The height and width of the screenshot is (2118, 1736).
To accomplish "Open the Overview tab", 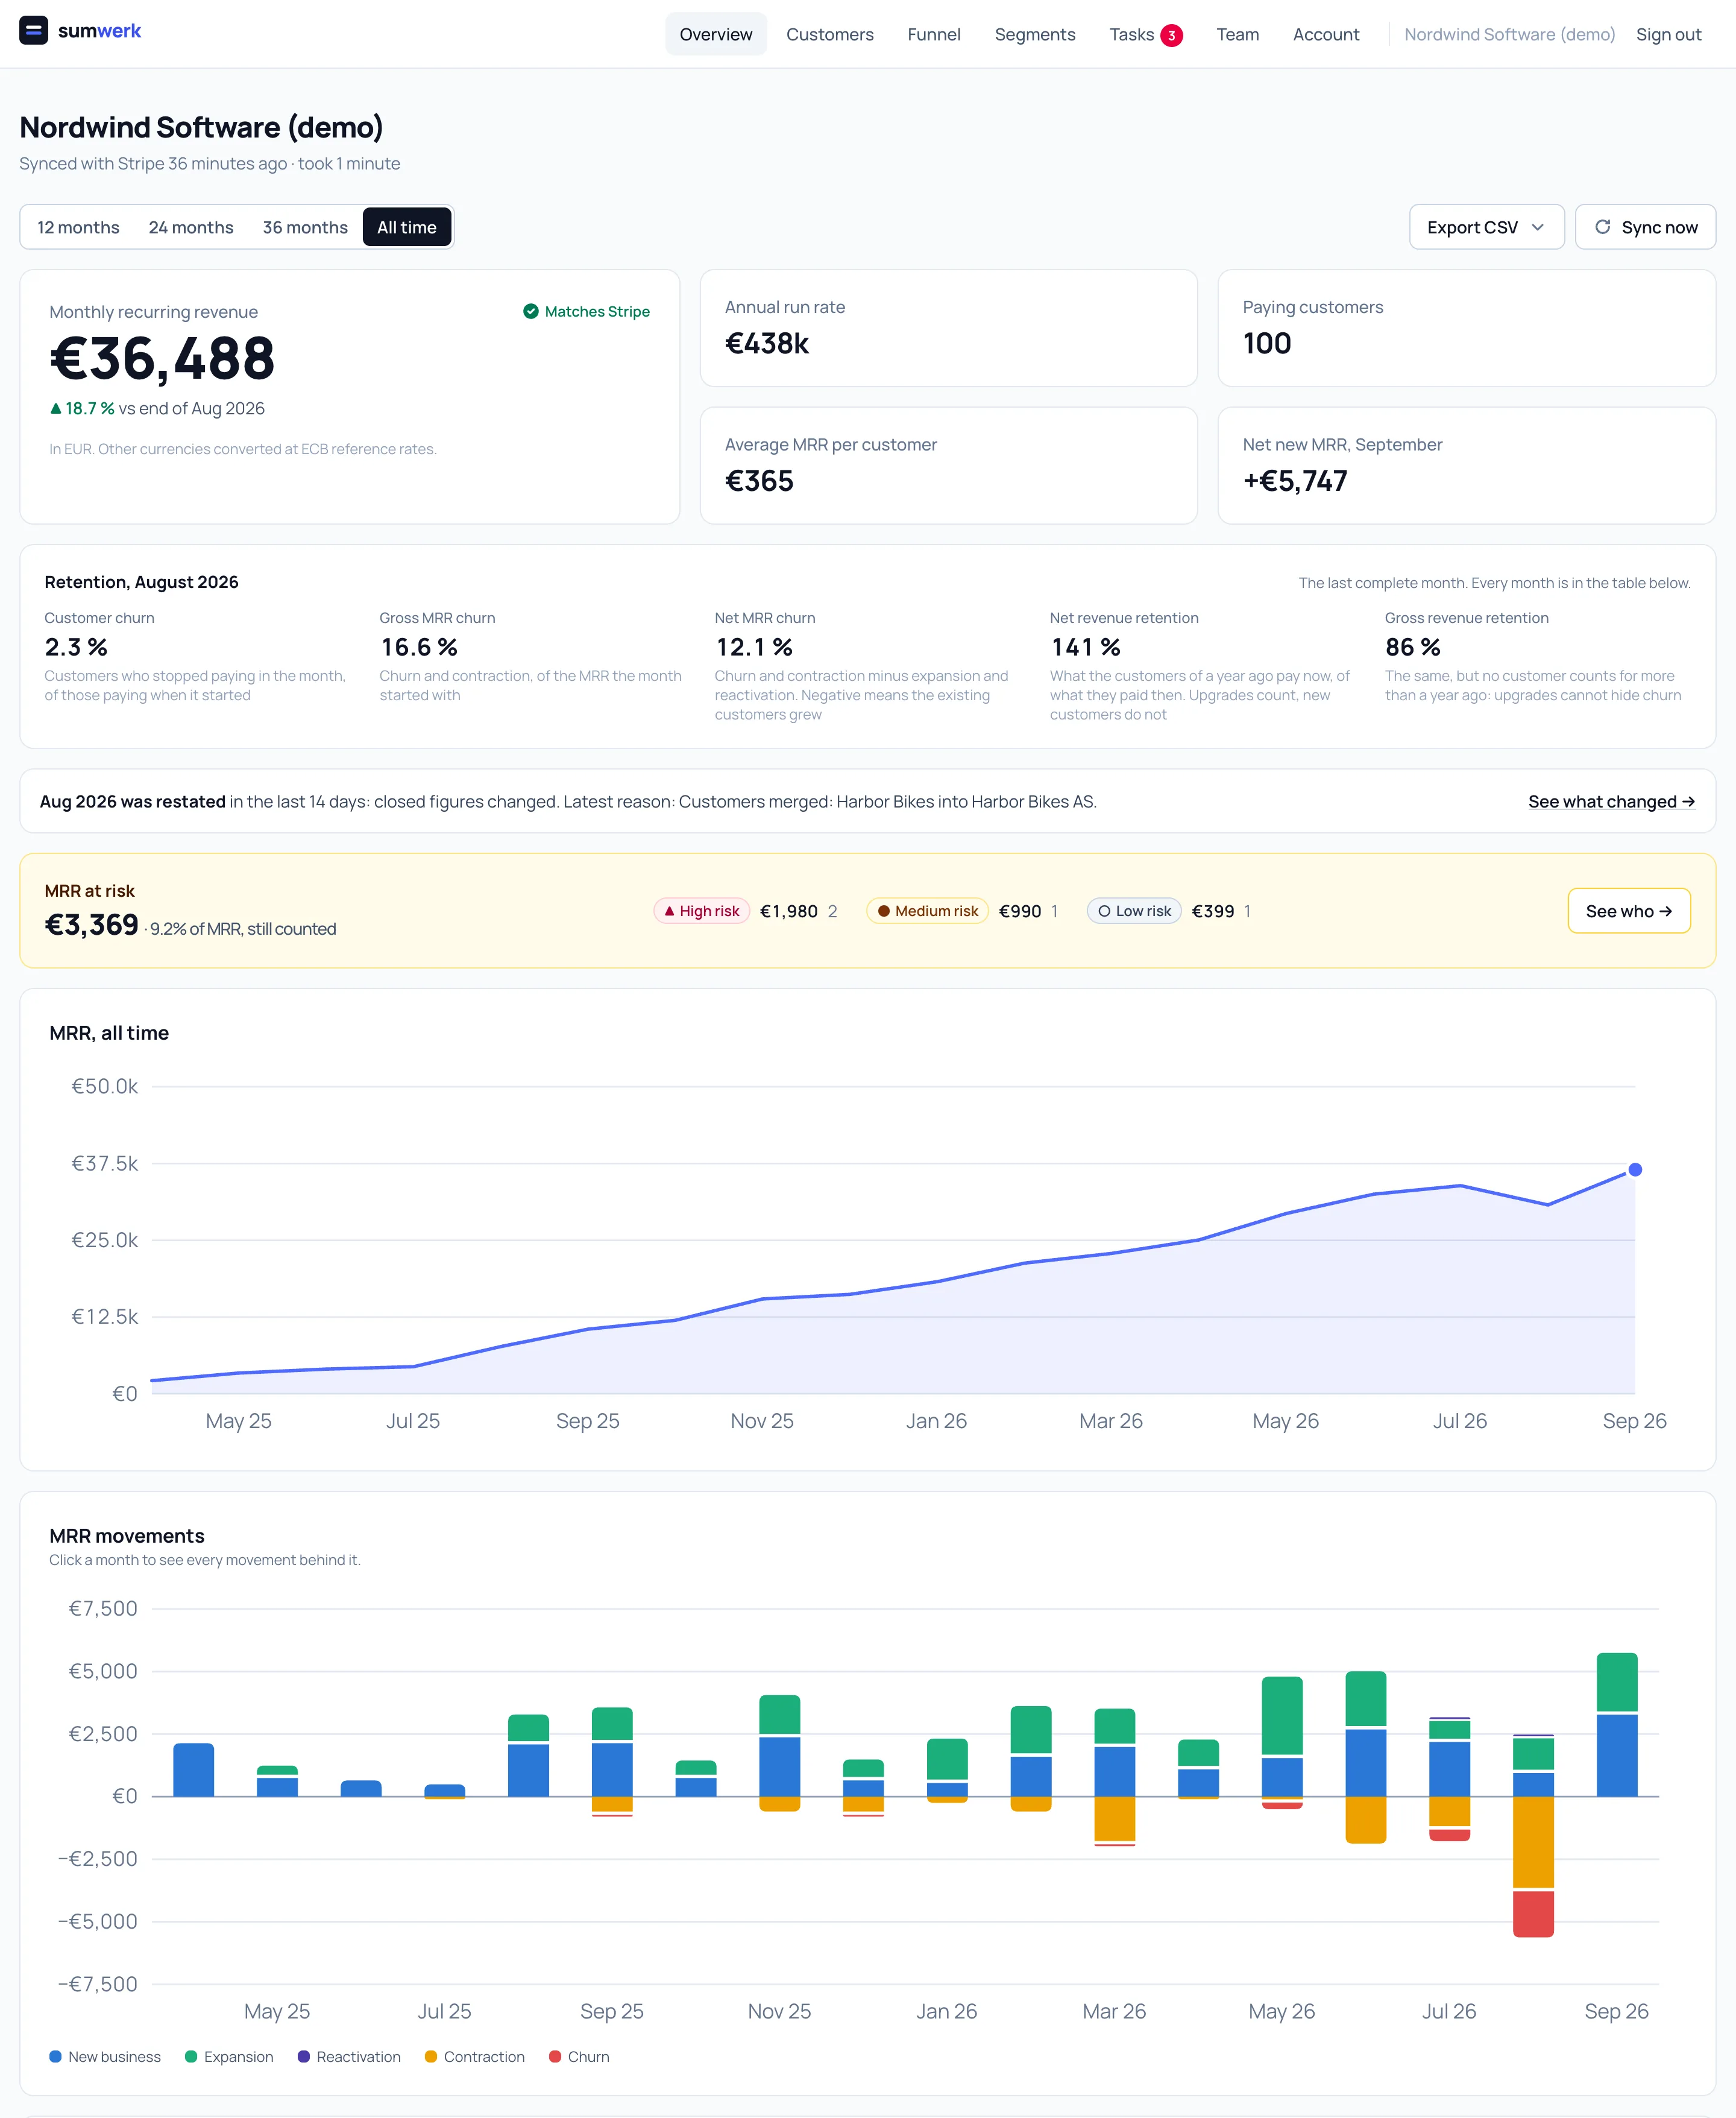I will point(716,34).
